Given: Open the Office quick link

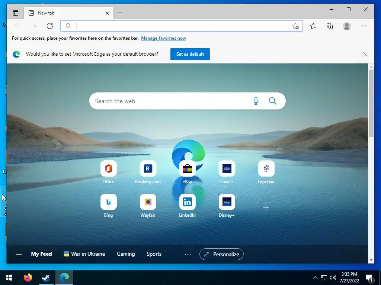Looking at the screenshot, I should click(108, 172).
